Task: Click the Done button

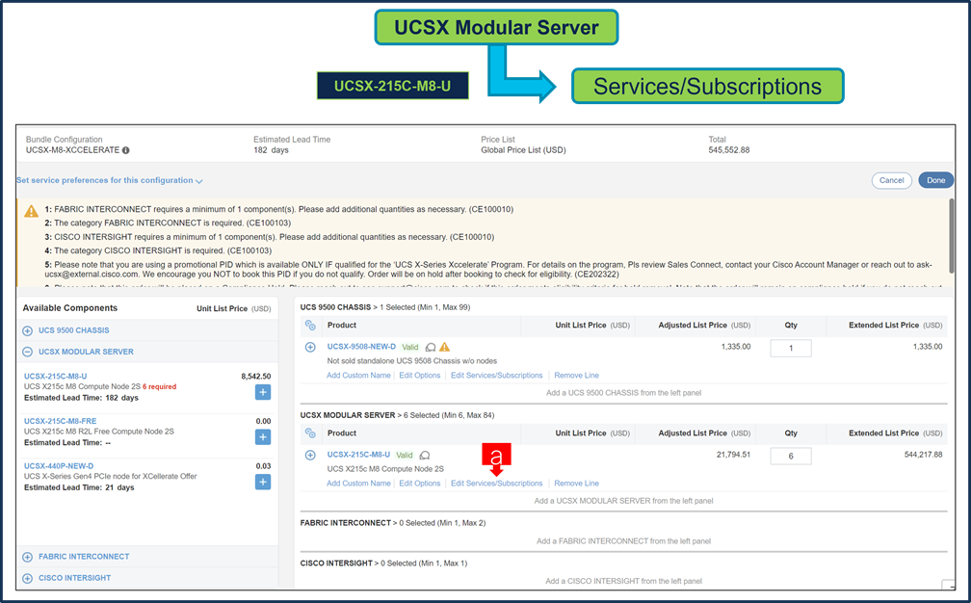Action: [x=935, y=180]
